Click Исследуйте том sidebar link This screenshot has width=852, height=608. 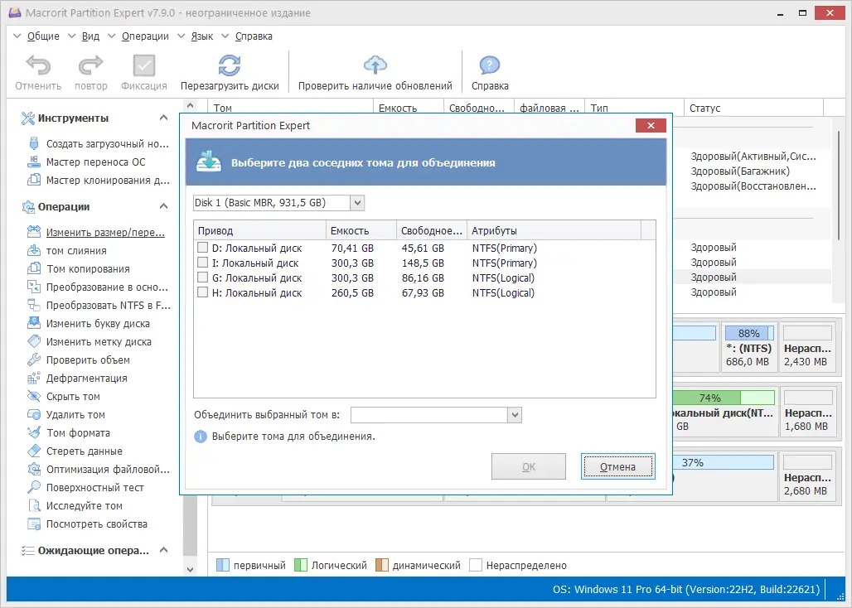coord(85,505)
